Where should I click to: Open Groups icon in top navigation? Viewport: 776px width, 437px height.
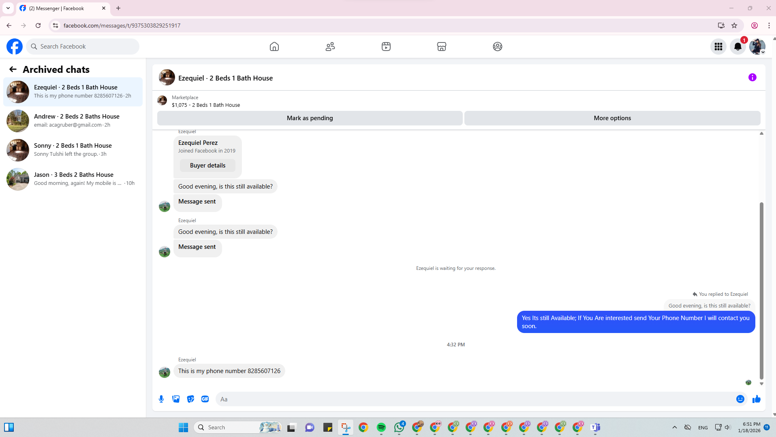498,47
